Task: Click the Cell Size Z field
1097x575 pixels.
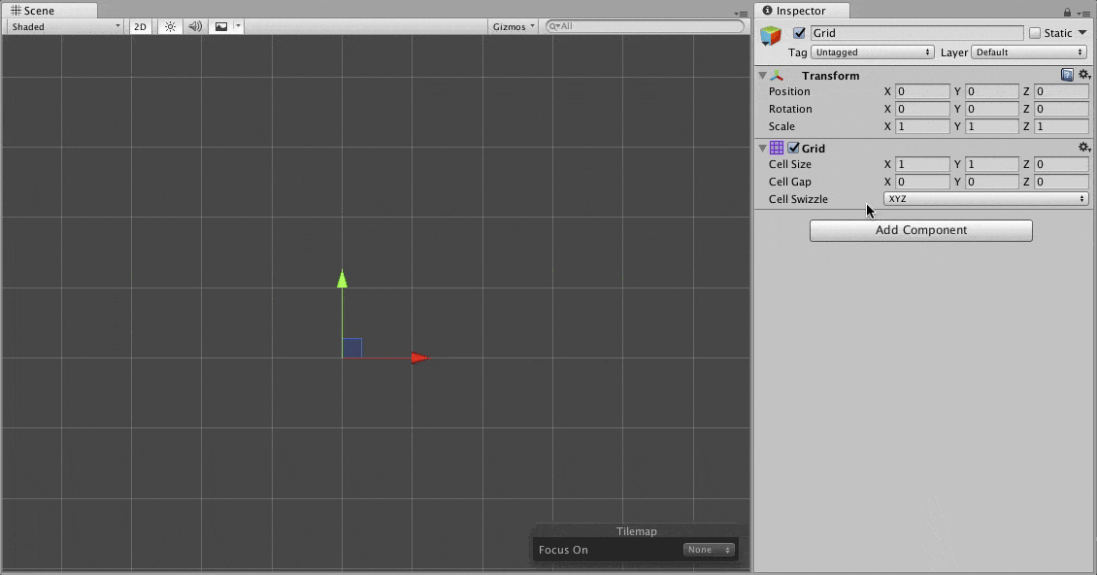Action: click(x=1061, y=164)
